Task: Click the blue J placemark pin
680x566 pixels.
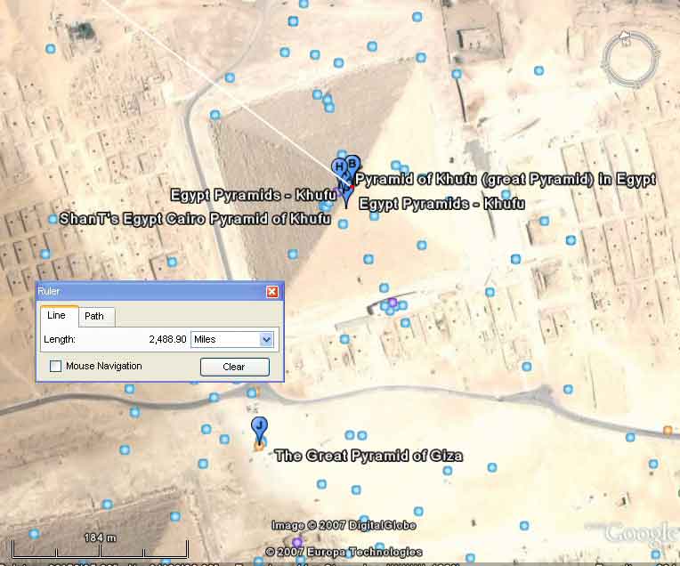Action: click(259, 427)
